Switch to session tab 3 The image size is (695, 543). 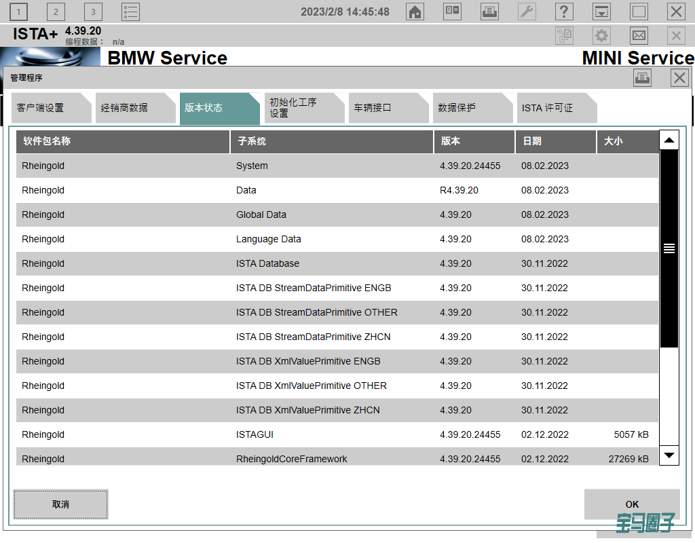click(x=93, y=12)
